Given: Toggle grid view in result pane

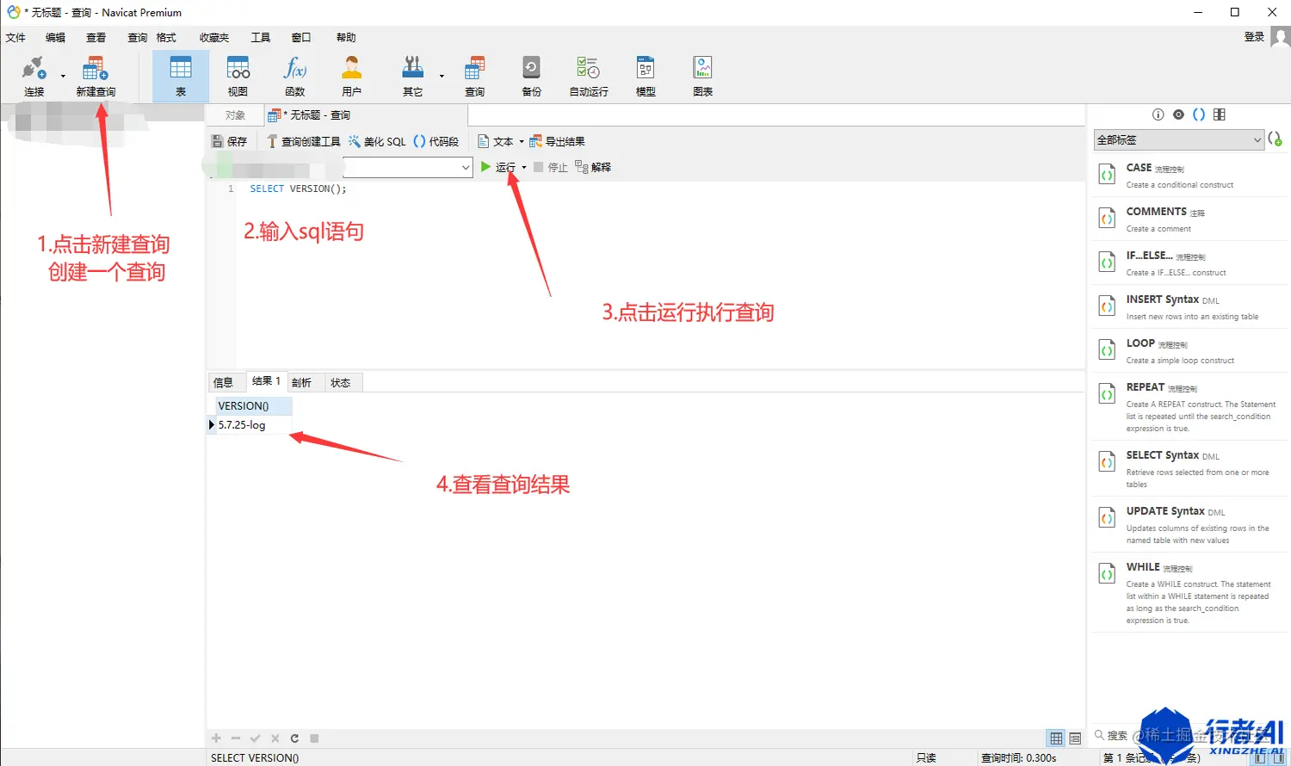Looking at the screenshot, I should 1055,738.
